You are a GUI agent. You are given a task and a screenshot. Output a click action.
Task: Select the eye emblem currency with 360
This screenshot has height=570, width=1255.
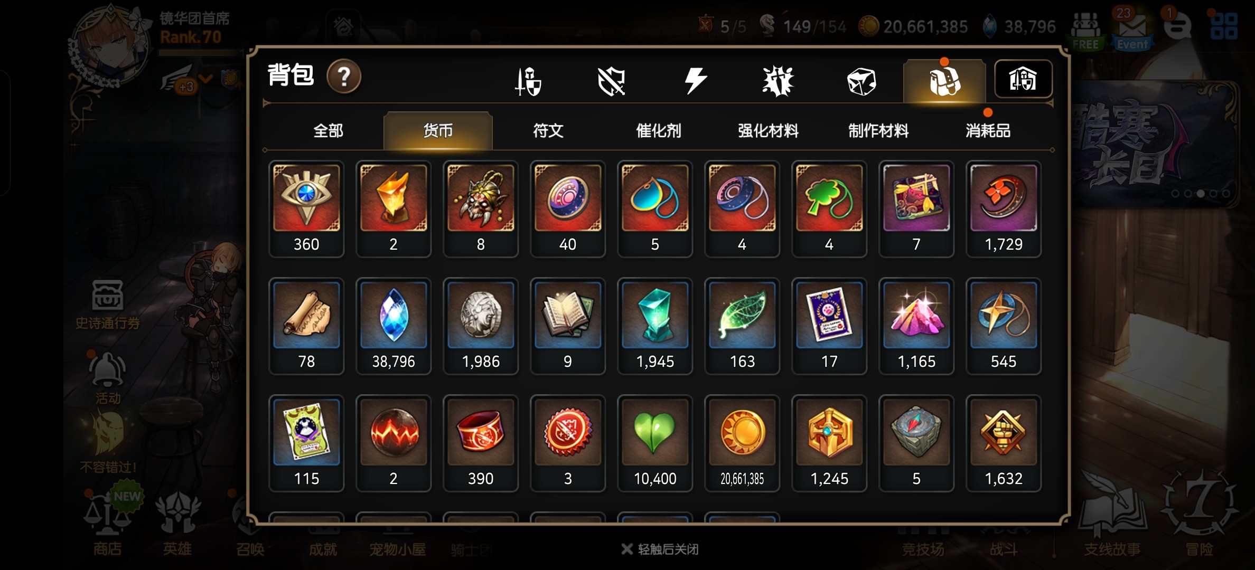pyautogui.click(x=306, y=209)
